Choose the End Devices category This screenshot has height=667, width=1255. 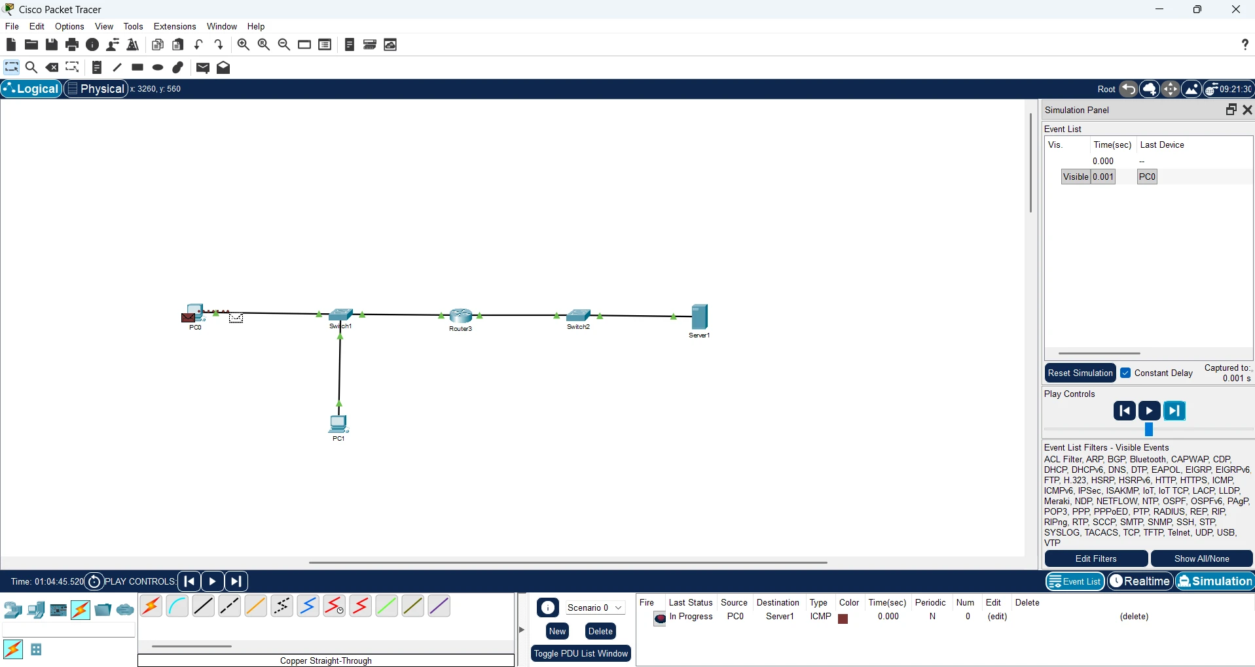[36, 610]
